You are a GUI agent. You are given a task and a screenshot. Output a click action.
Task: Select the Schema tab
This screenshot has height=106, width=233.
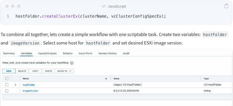pyautogui.click(x=68, y=53)
